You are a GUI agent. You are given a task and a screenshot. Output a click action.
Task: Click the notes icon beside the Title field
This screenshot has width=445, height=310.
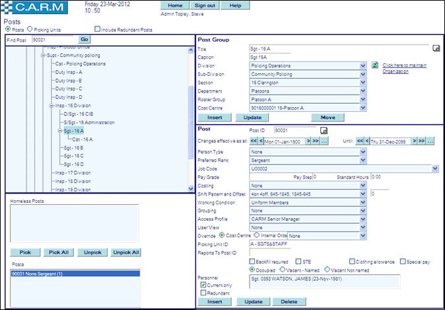click(x=436, y=49)
